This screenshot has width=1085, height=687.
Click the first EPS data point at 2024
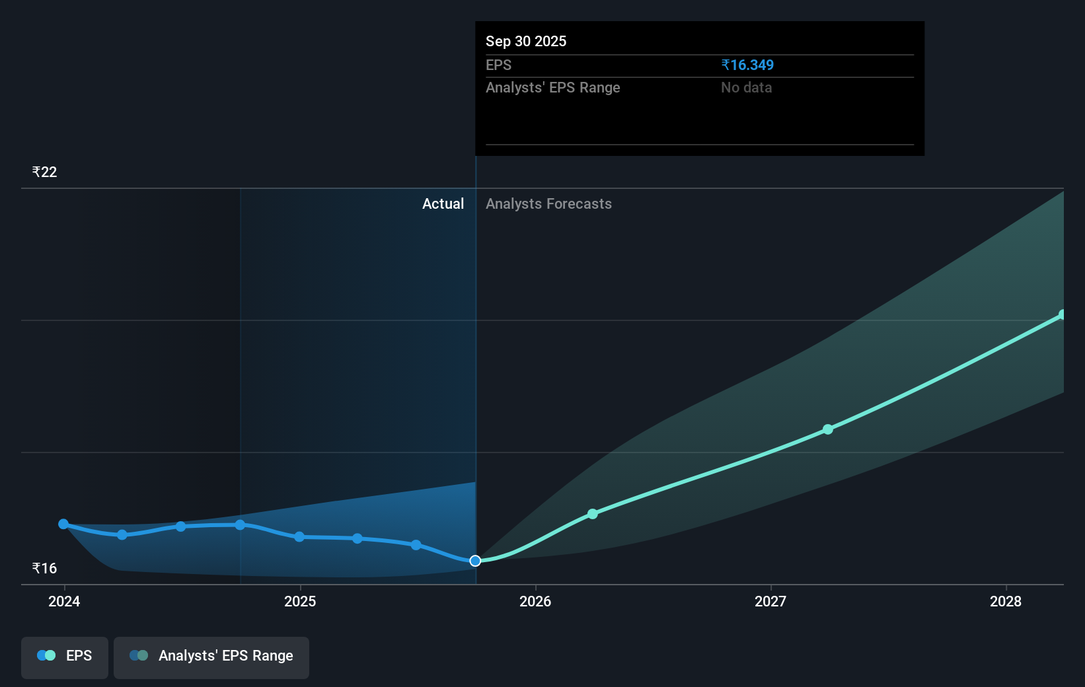(x=63, y=524)
